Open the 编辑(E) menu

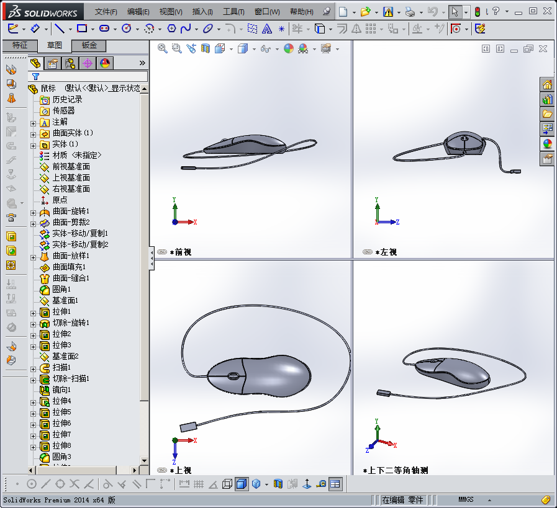tap(138, 12)
